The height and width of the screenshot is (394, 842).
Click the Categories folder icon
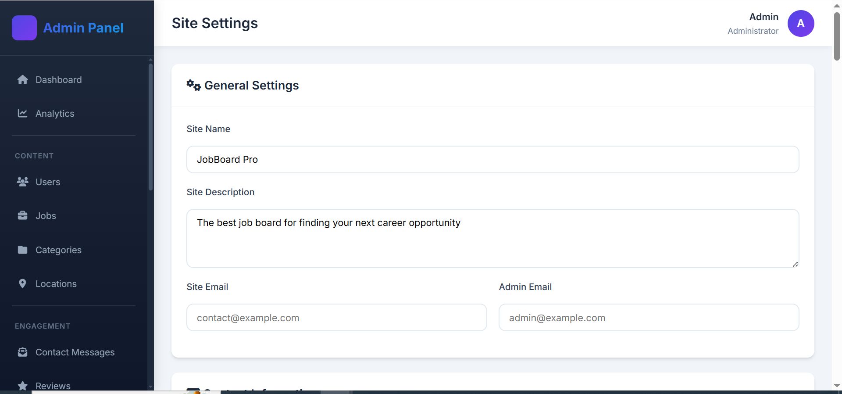pos(22,250)
